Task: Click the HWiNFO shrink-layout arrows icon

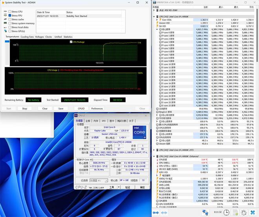Action: [164, 213]
